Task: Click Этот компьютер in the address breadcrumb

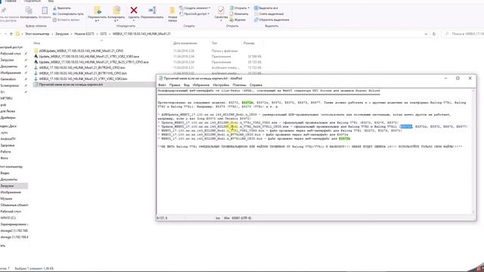Action: 37,34
